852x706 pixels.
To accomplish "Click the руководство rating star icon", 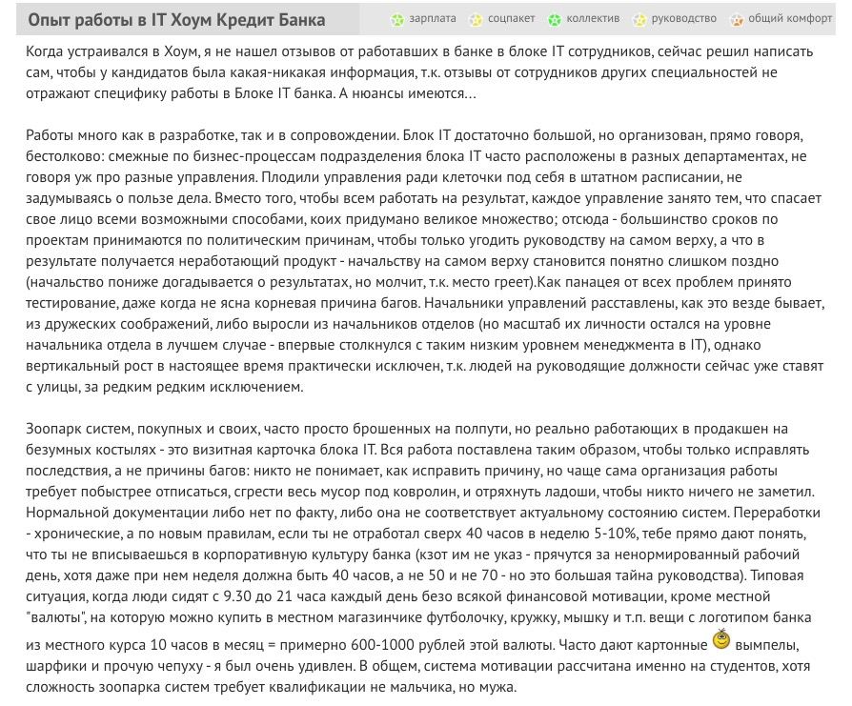I will (639, 20).
